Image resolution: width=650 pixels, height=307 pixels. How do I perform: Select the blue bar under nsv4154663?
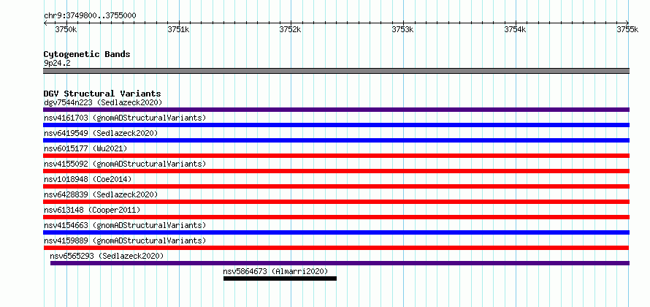[336, 232]
